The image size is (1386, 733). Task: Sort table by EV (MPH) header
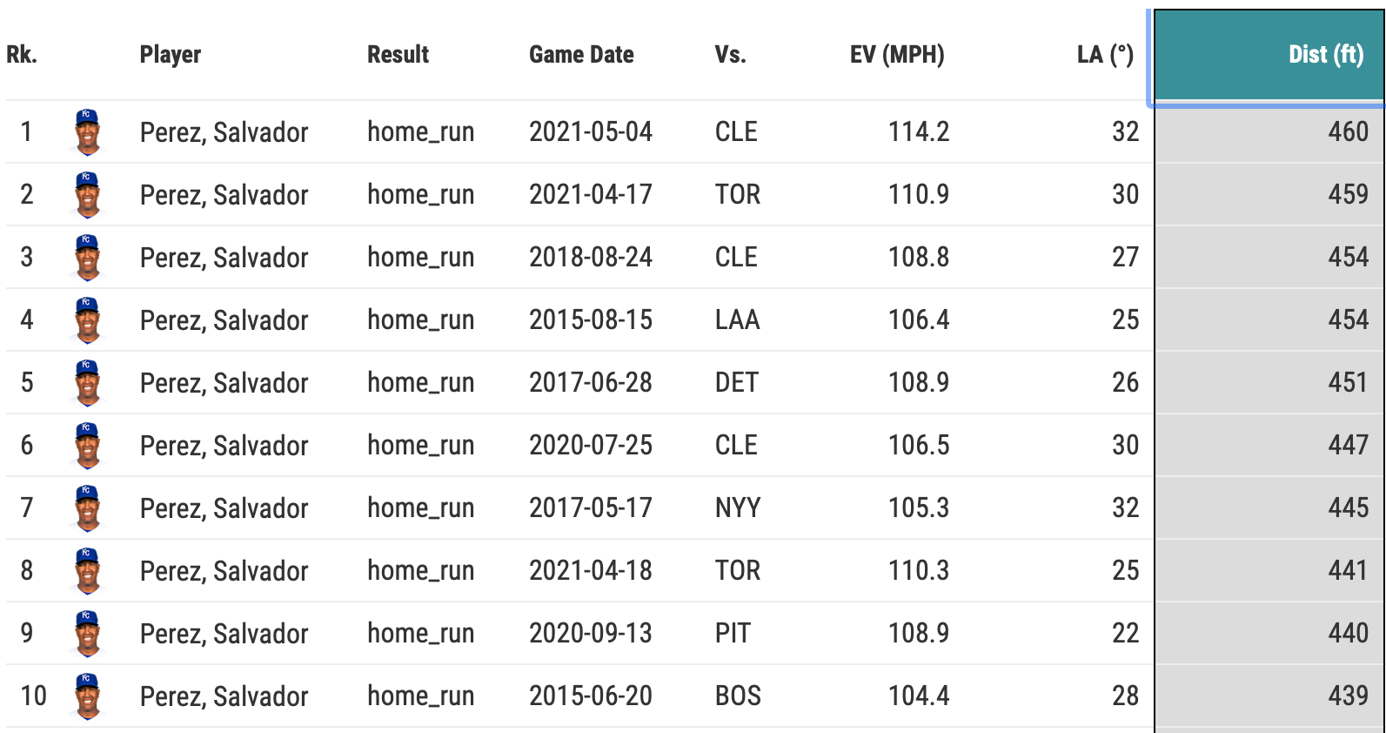click(x=896, y=55)
